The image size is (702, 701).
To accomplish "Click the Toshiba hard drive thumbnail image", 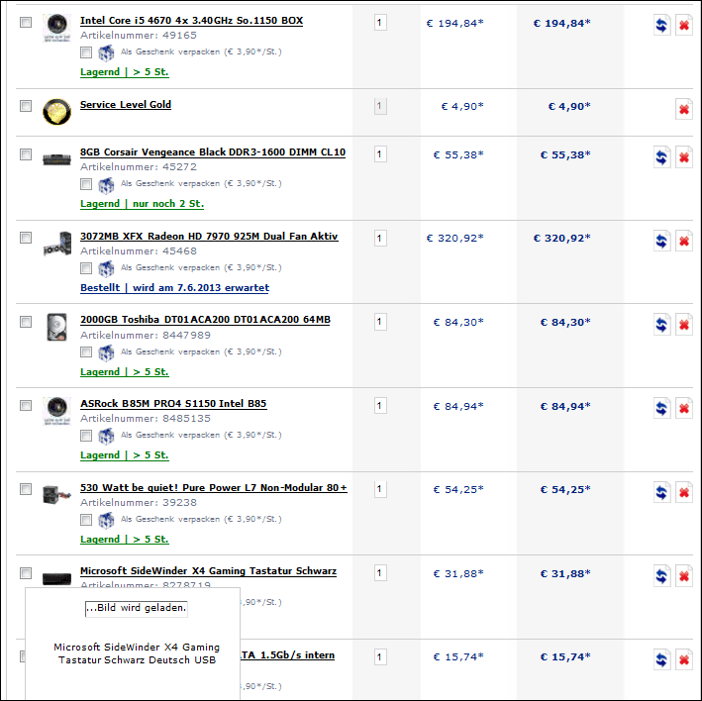I will coord(56,326).
